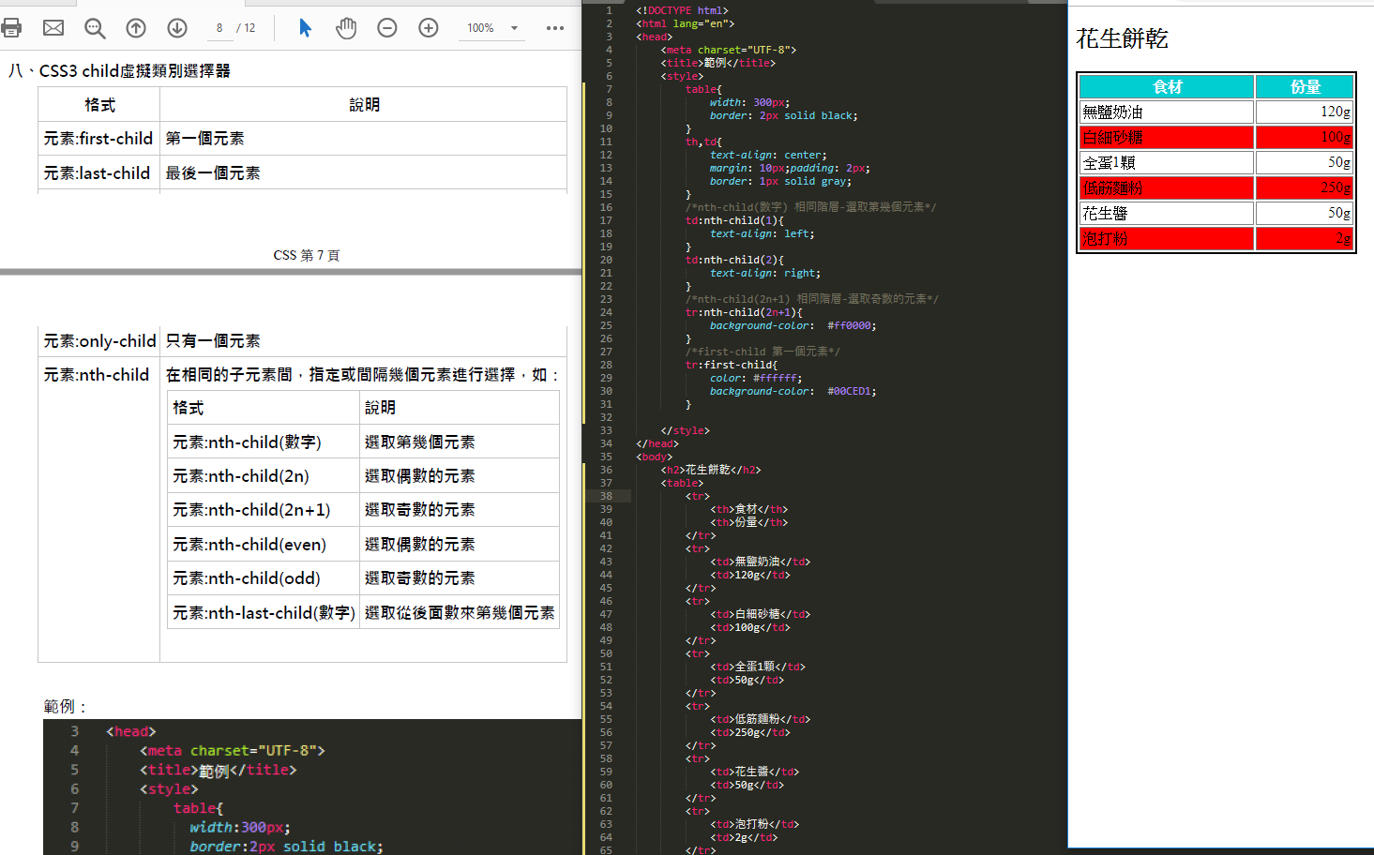Place cursor on #ff0000 color value in code
1374x855 pixels.
(852, 325)
